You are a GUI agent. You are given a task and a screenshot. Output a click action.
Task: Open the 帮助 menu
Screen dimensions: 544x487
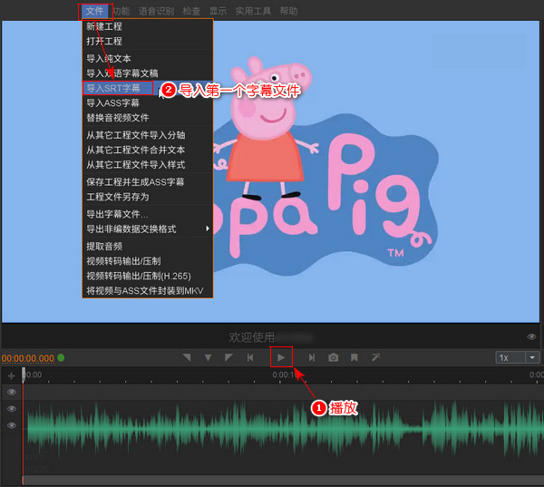(x=288, y=11)
